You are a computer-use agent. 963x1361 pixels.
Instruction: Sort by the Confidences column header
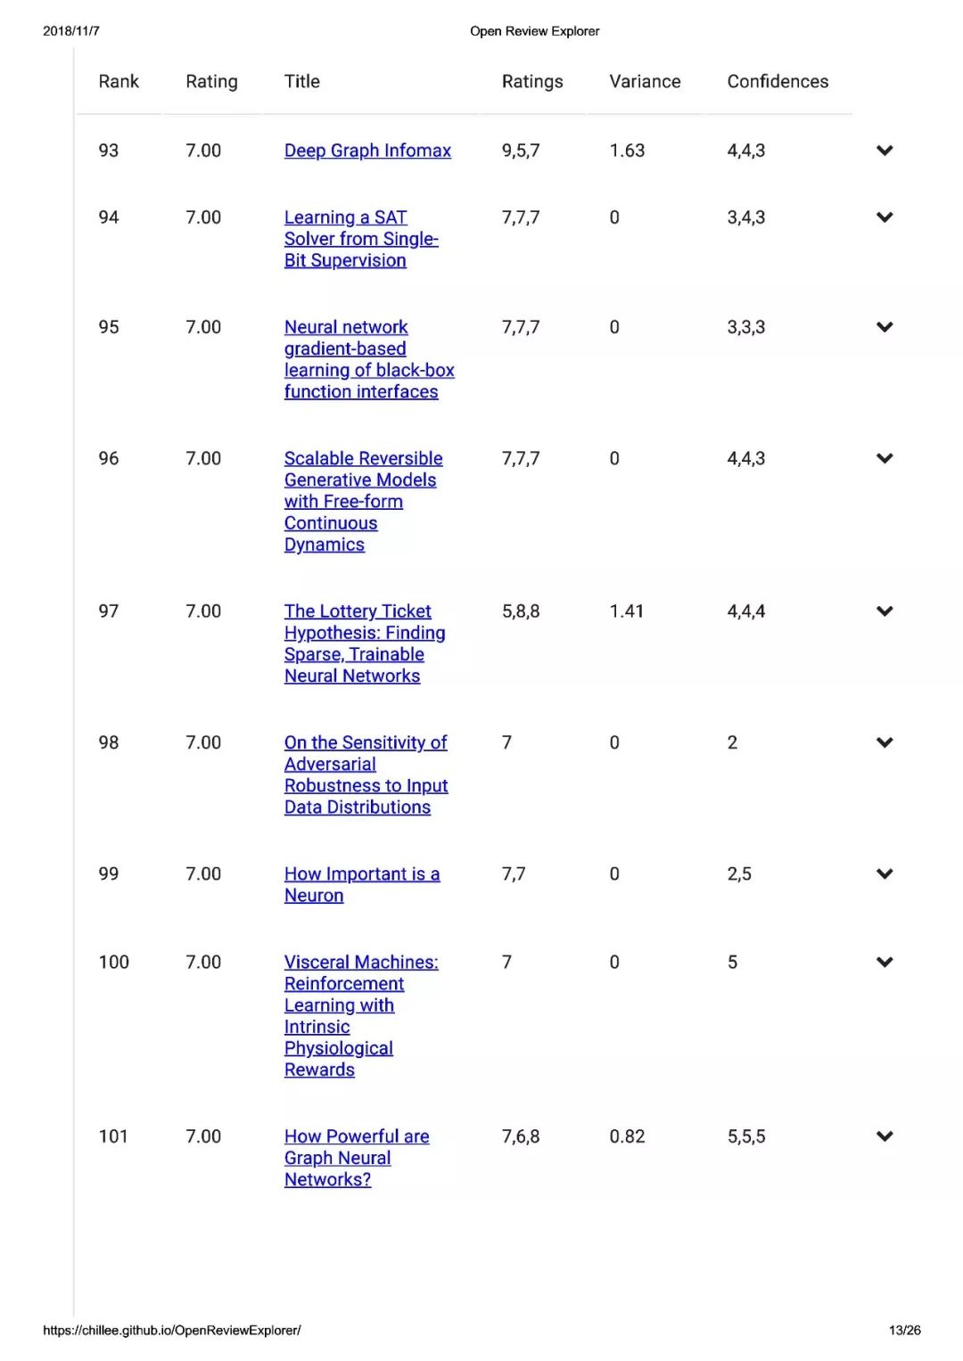[x=778, y=81]
